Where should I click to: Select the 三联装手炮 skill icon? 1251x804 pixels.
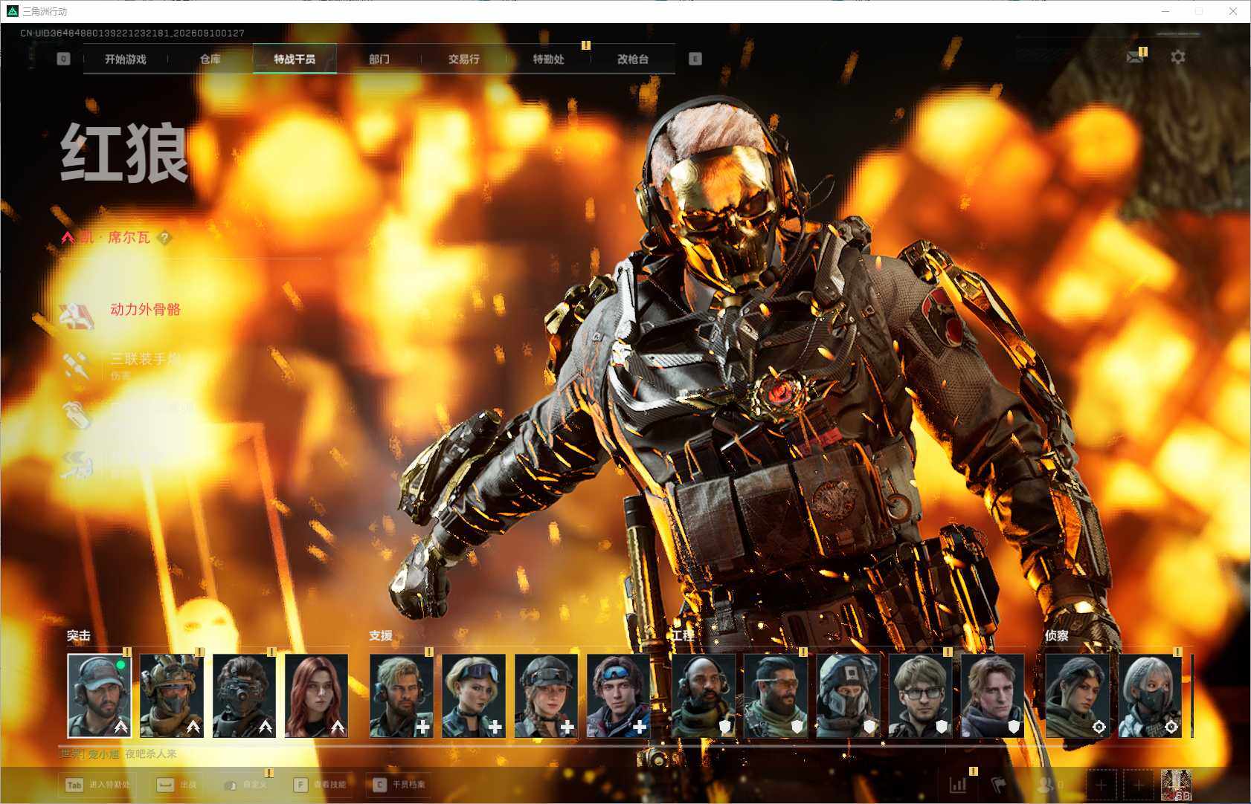point(77,365)
